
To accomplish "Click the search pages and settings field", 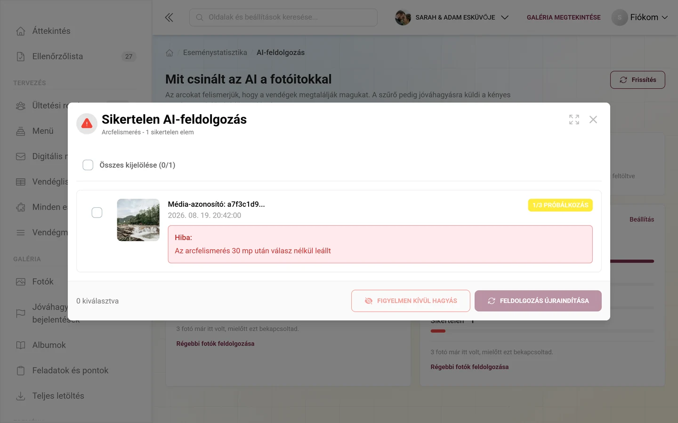I will 283,17.
